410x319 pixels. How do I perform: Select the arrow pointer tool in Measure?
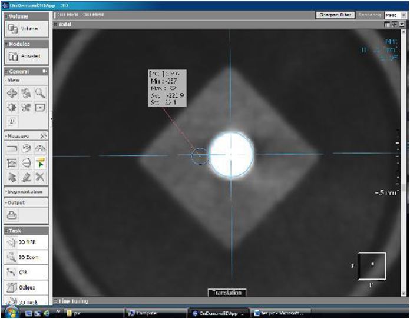tap(12, 177)
